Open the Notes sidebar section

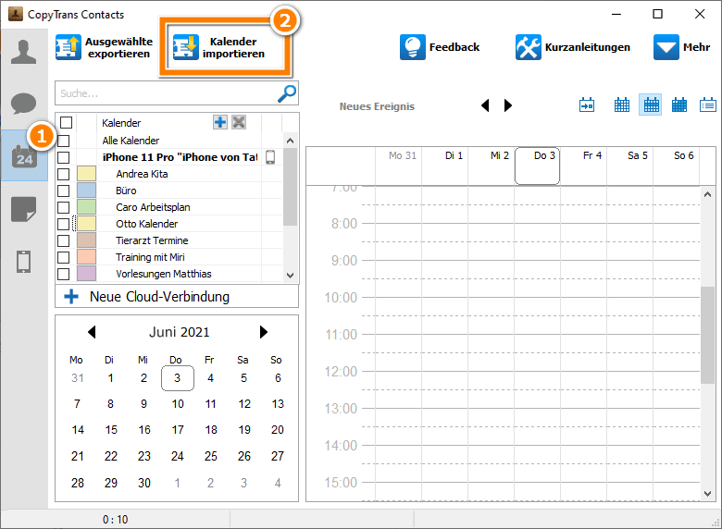tap(23, 209)
